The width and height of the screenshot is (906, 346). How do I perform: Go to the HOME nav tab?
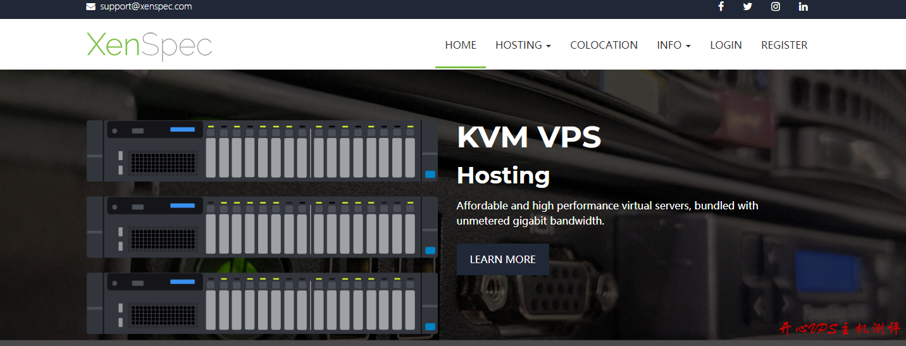click(x=461, y=45)
